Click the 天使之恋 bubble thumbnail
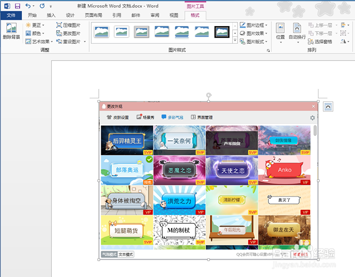The width and height of the screenshot is (355, 277). pos(232,170)
